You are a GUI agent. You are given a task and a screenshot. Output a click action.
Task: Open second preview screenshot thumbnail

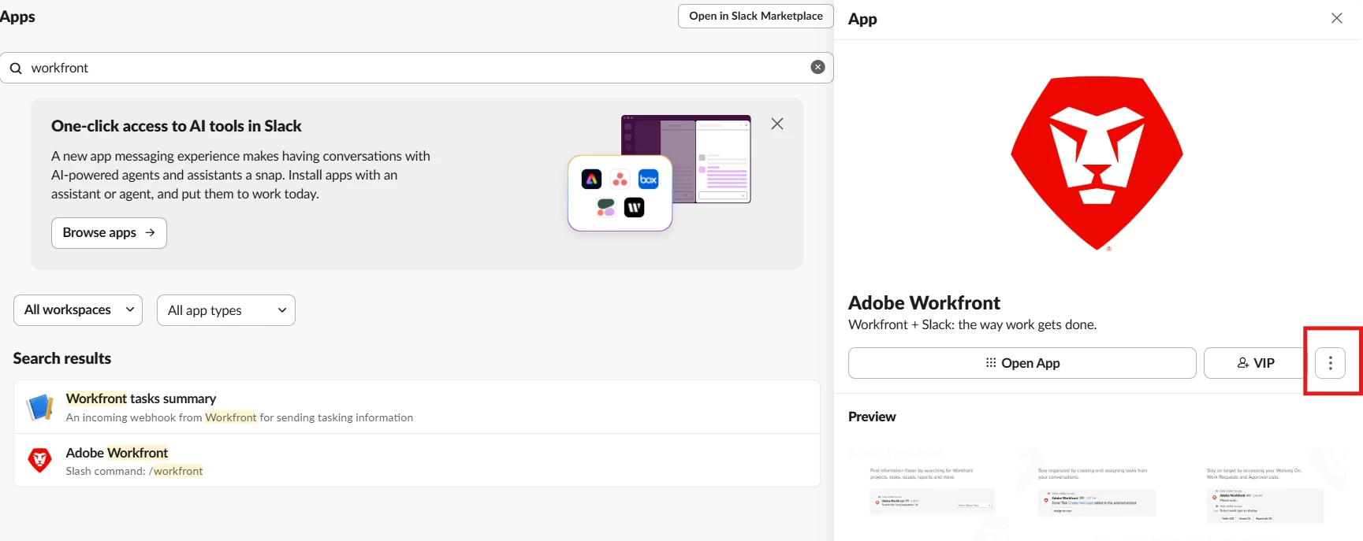(1097, 494)
